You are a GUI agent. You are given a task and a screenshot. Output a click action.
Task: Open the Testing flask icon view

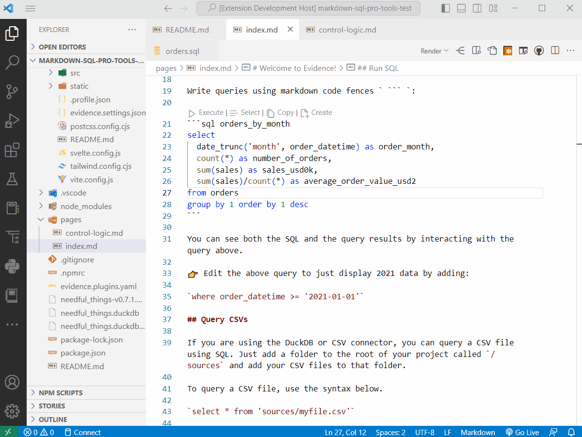12,179
